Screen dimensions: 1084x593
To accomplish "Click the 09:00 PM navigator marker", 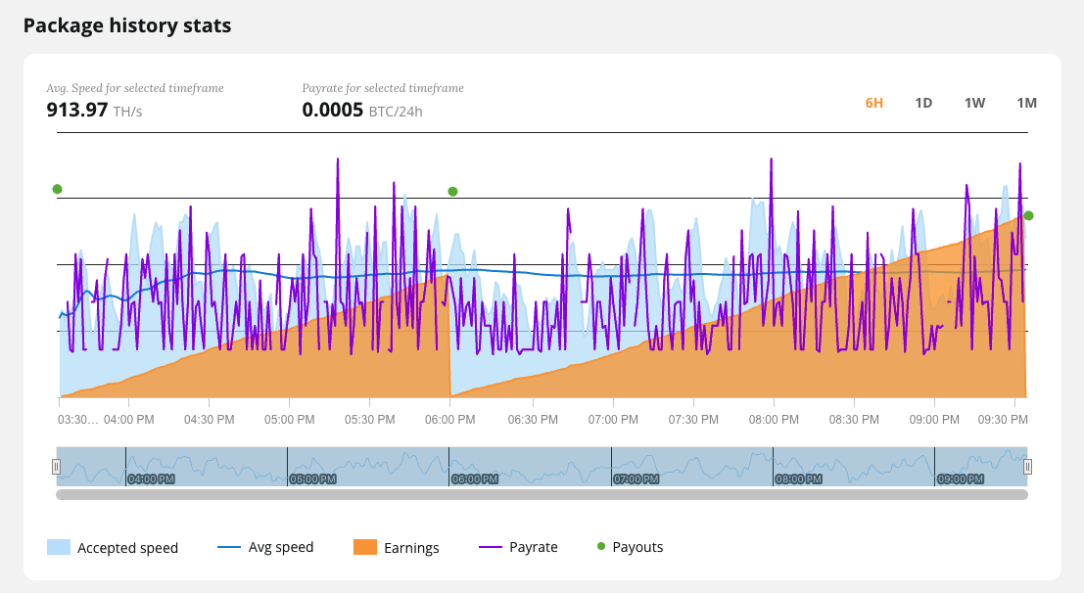I will [x=961, y=479].
